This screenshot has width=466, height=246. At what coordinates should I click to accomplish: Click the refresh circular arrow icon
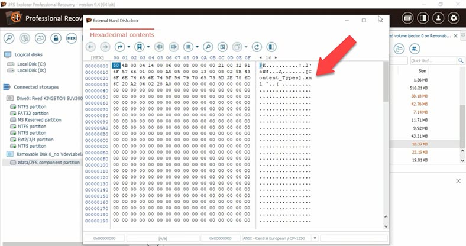[x=257, y=47]
